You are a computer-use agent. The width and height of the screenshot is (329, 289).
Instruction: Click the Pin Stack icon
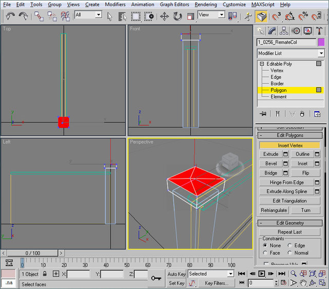tap(263, 114)
